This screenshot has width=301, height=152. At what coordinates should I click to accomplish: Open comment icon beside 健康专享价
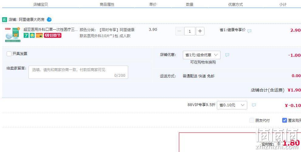(x=249, y=31)
